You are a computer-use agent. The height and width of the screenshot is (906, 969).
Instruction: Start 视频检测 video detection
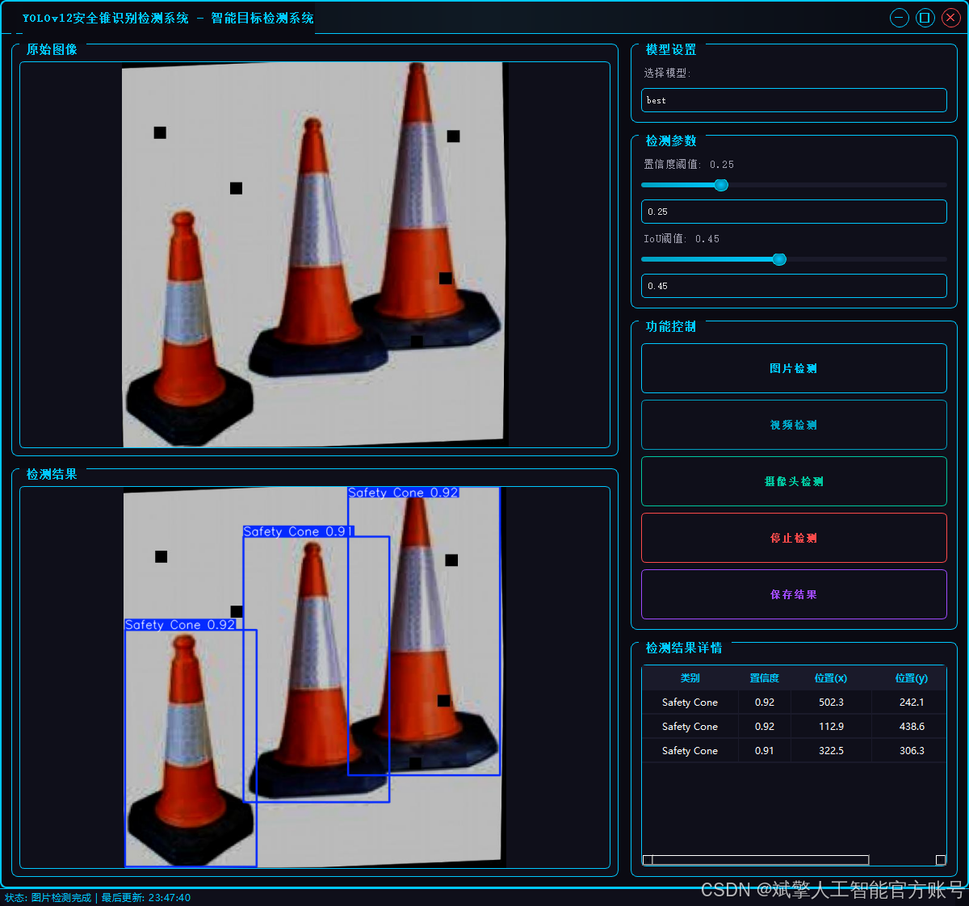pyautogui.click(x=794, y=425)
